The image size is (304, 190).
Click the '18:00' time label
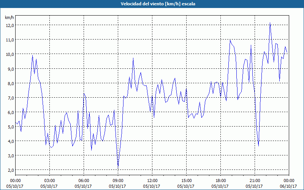pyautogui.click(x=221, y=181)
